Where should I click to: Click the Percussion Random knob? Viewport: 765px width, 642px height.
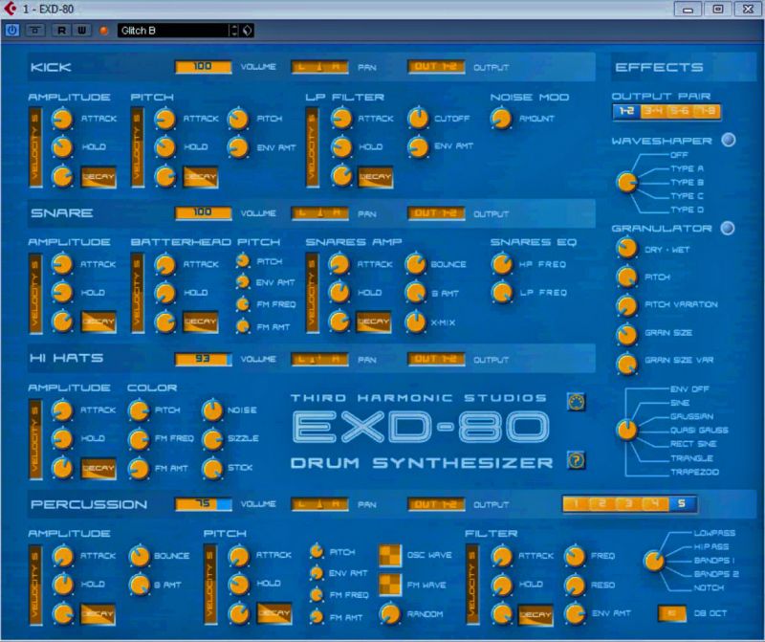390,613
